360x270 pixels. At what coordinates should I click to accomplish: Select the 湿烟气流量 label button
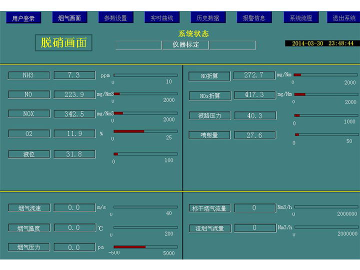point(210,228)
